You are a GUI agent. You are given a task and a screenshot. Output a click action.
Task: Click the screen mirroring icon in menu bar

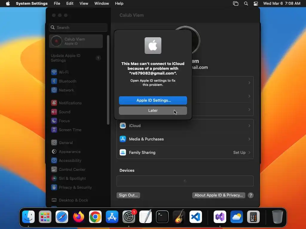point(235,4)
